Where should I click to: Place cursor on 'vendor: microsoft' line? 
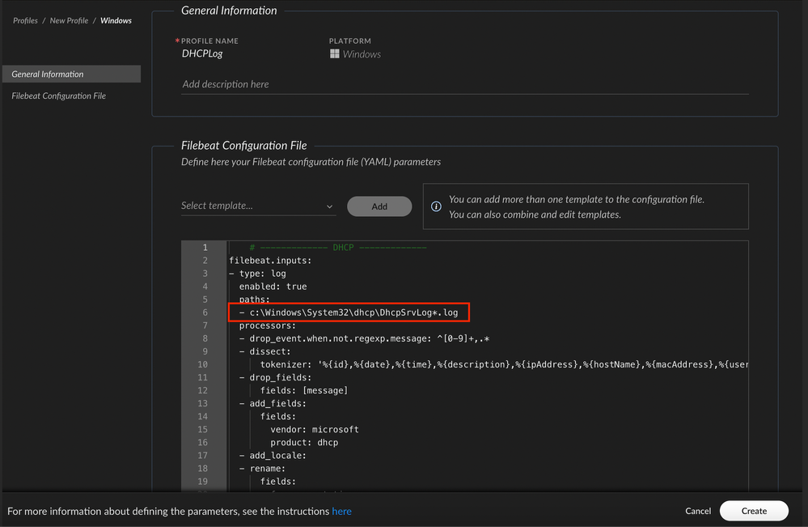pyautogui.click(x=315, y=429)
